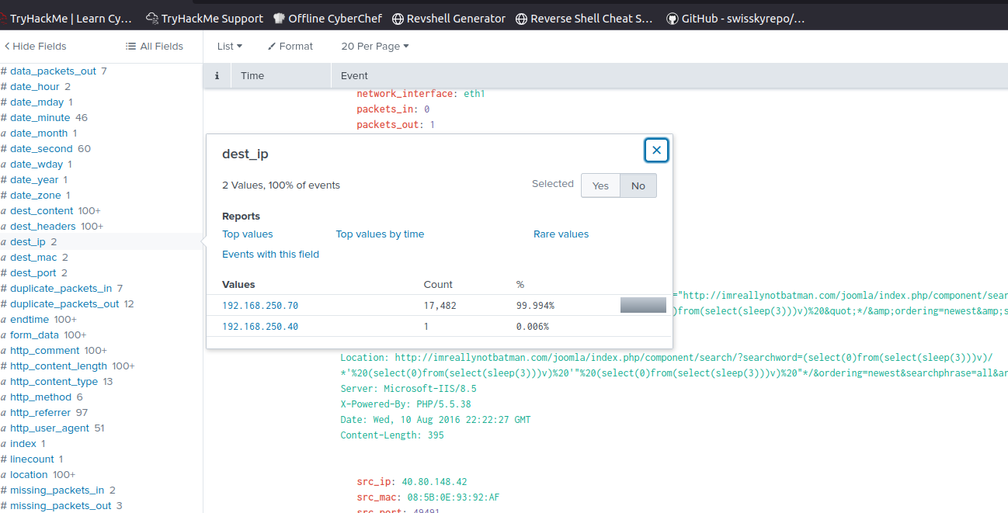Select the dest_mac field
The width and height of the screenshot is (1008, 513).
click(x=34, y=258)
